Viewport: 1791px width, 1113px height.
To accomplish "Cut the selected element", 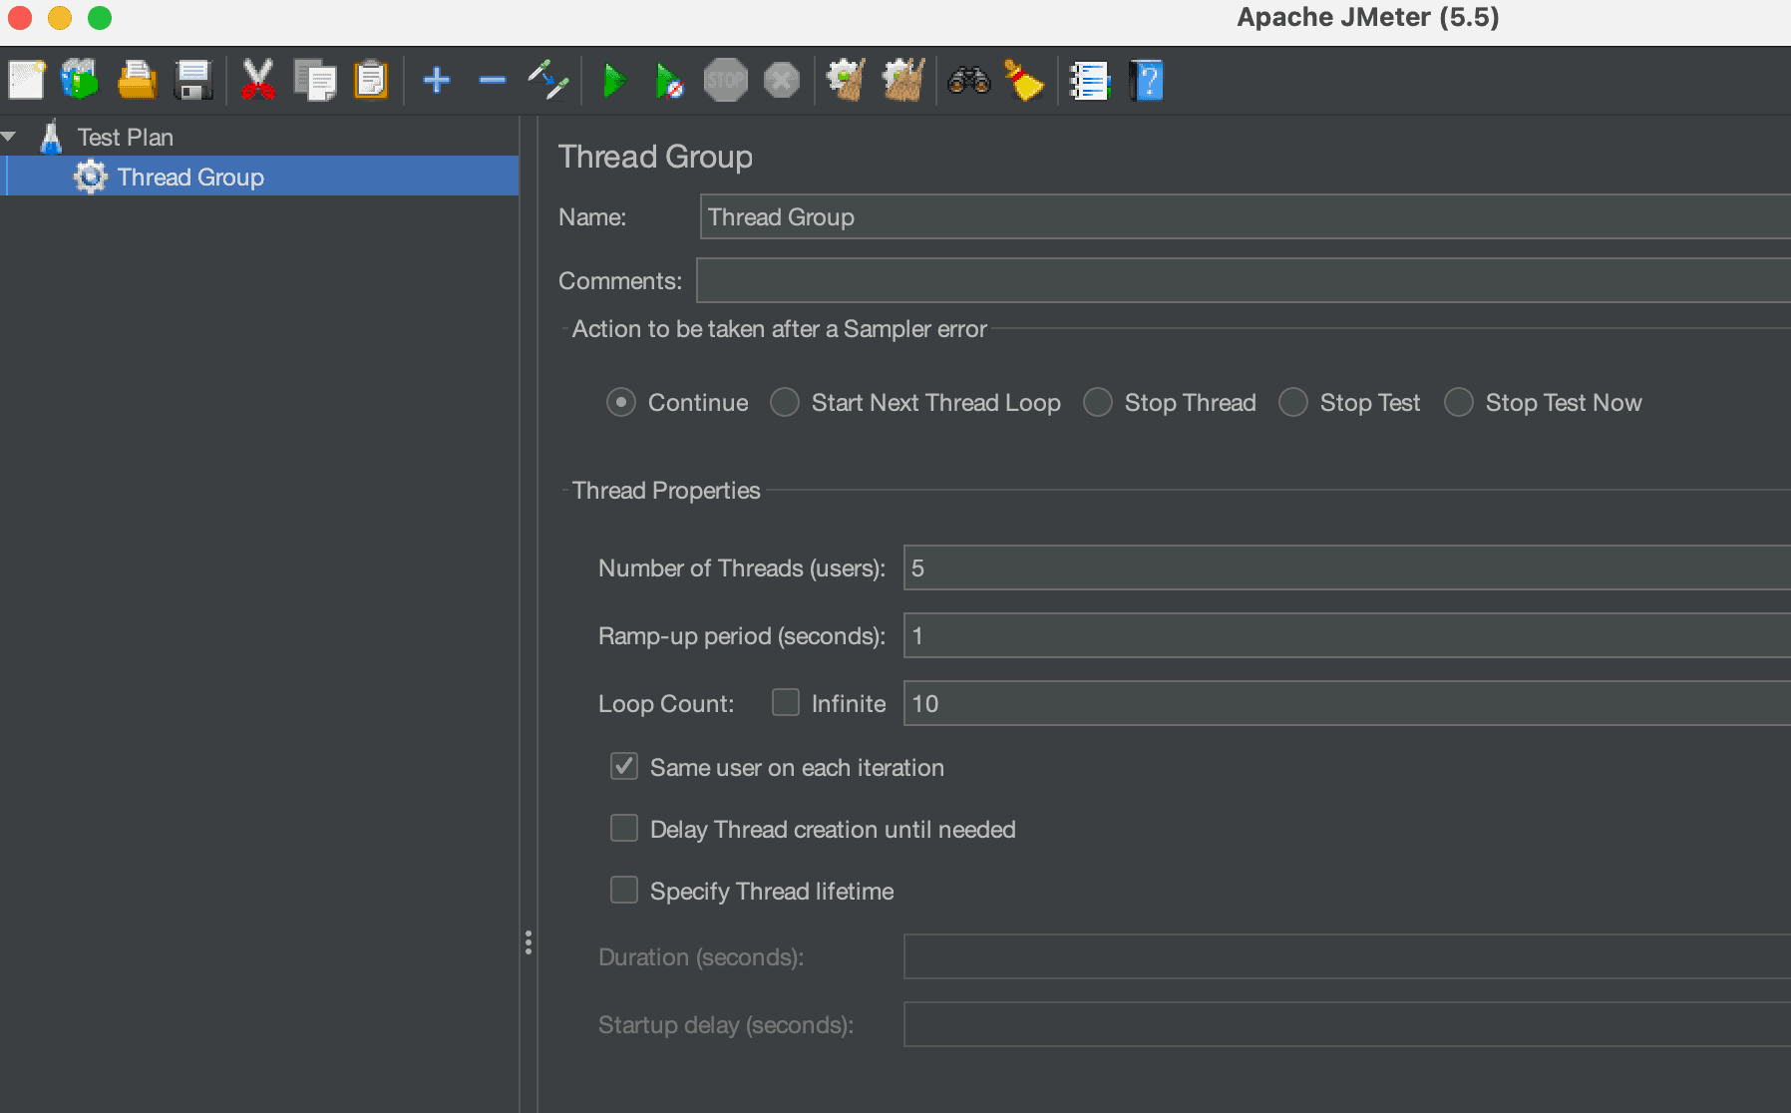I will [x=258, y=80].
